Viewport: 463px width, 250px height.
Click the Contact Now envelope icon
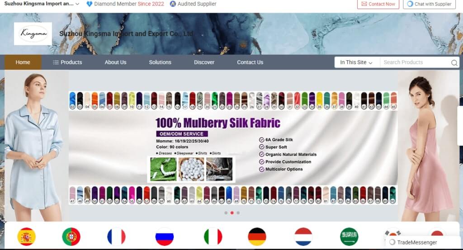364,4
